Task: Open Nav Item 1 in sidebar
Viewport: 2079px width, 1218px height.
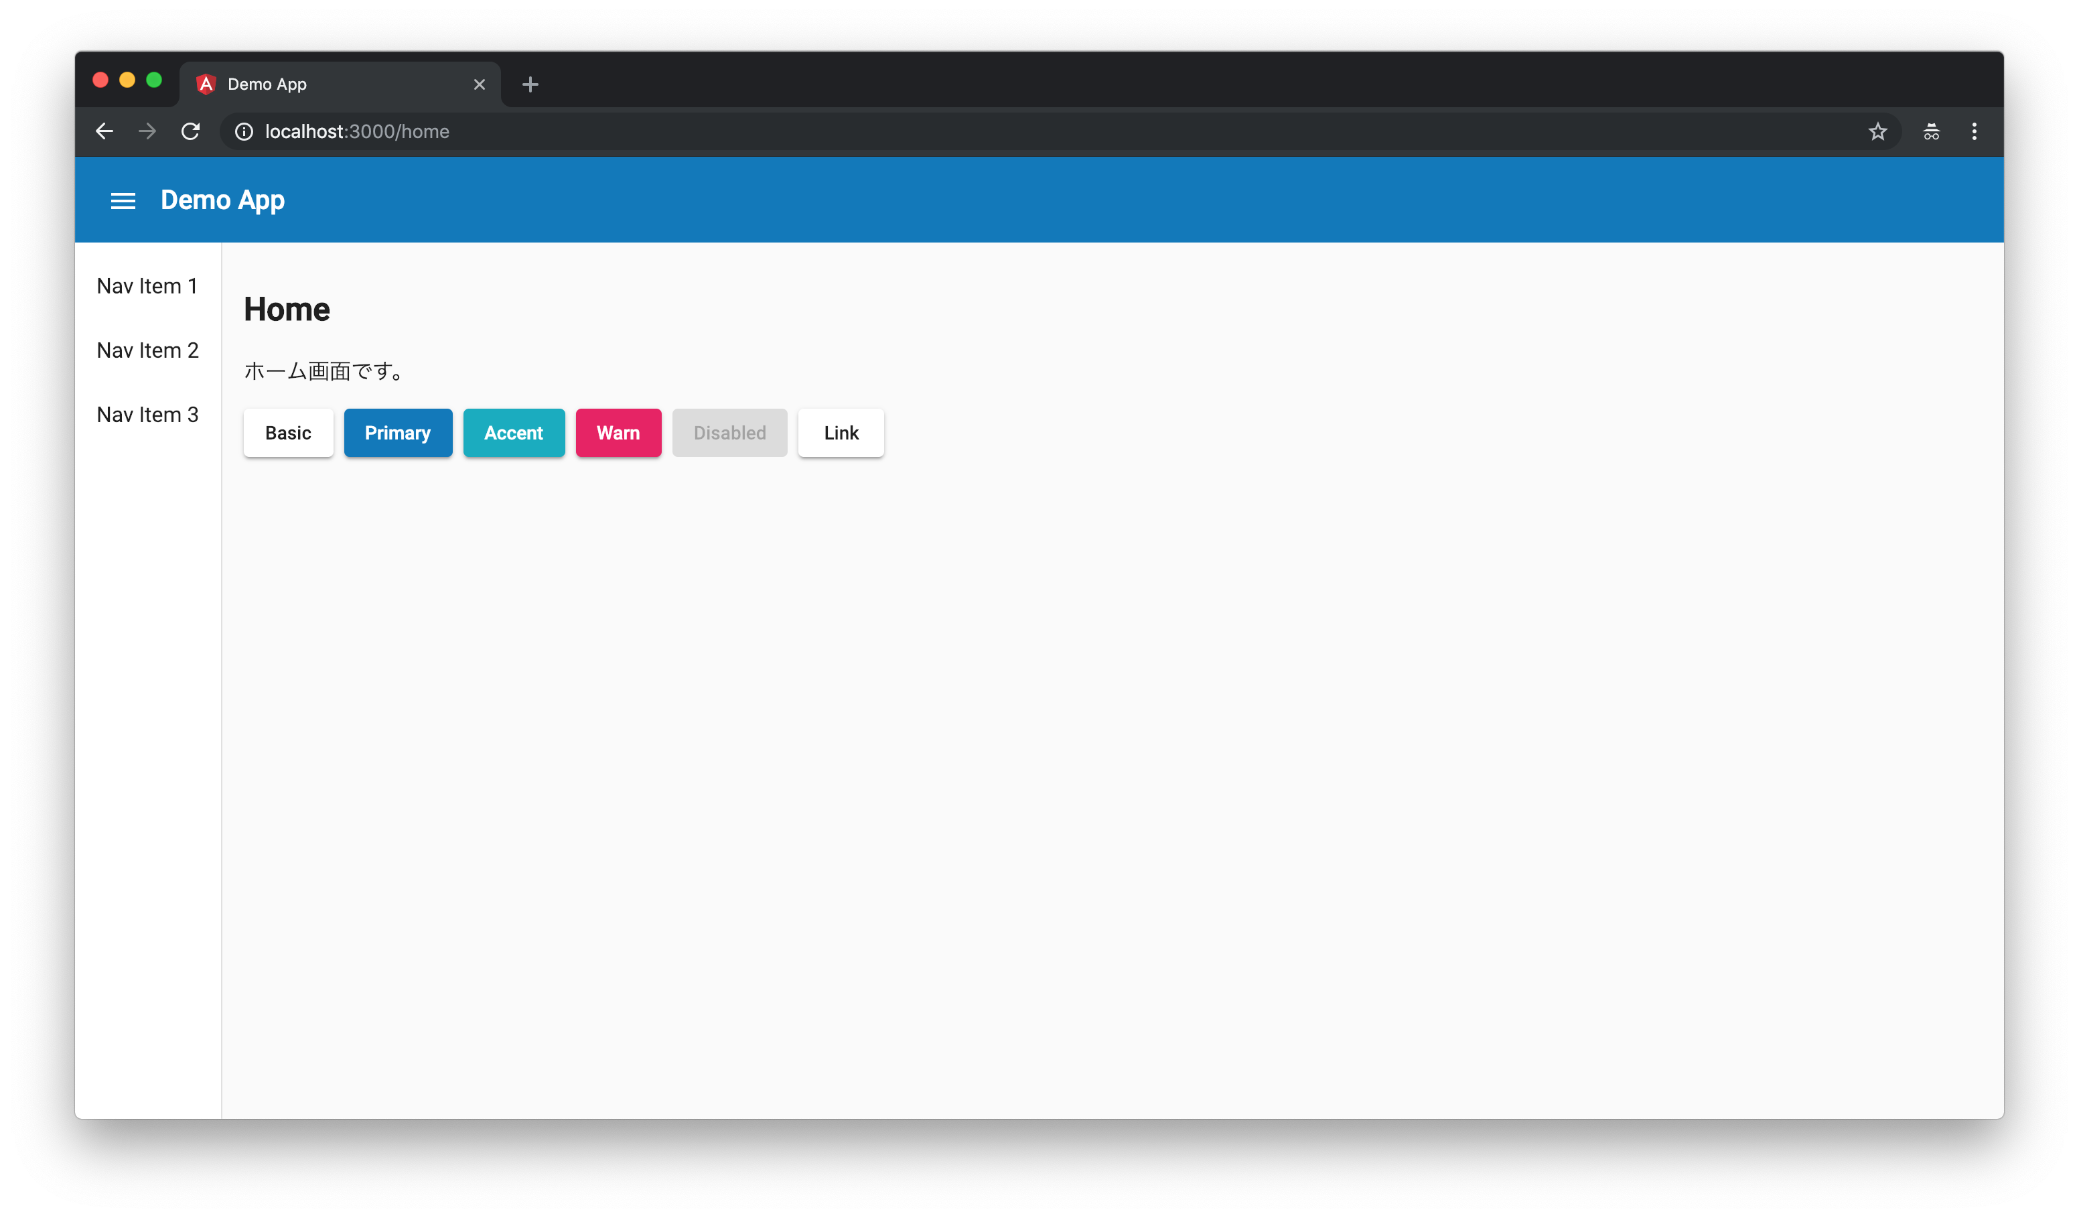Action: [x=147, y=286]
